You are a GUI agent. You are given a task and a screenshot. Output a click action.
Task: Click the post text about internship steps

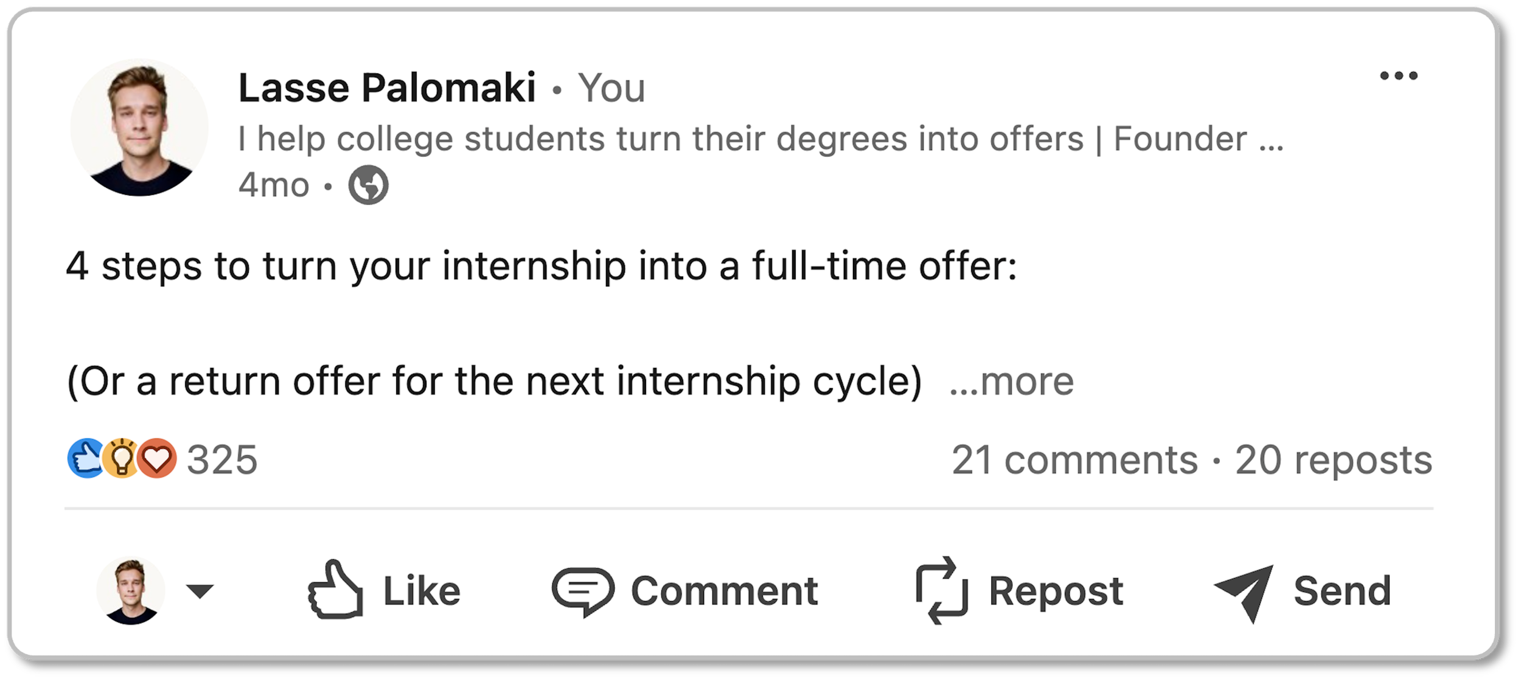click(541, 266)
